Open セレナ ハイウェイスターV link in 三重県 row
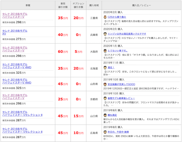The width and height of the screenshot is (182, 142). click(x=15, y=16)
